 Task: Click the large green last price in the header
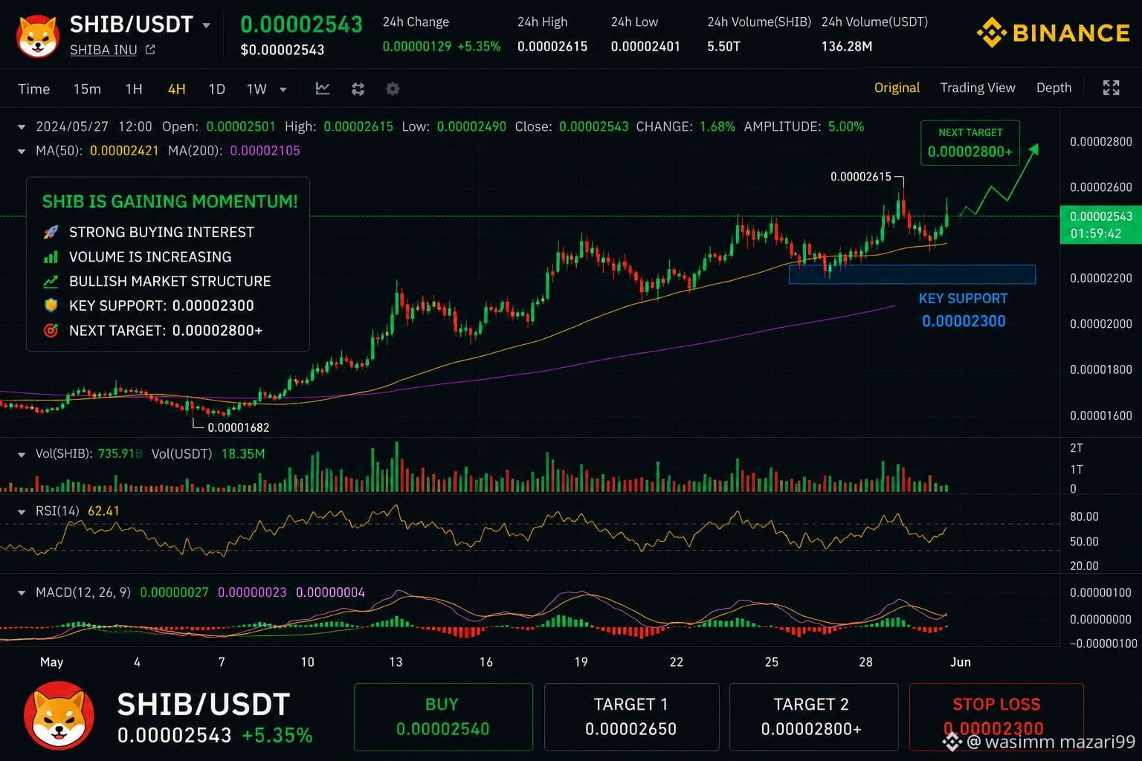(301, 25)
